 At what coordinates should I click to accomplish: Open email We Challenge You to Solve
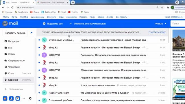pos(105,93)
